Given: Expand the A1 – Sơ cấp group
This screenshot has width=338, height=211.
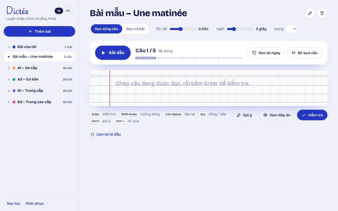Looking at the screenshot, I should (9, 68).
